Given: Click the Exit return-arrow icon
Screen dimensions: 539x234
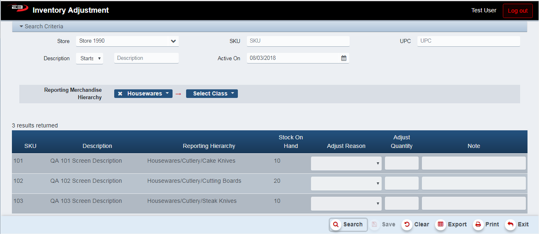Looking at the screenshot, I should (510, 225).
